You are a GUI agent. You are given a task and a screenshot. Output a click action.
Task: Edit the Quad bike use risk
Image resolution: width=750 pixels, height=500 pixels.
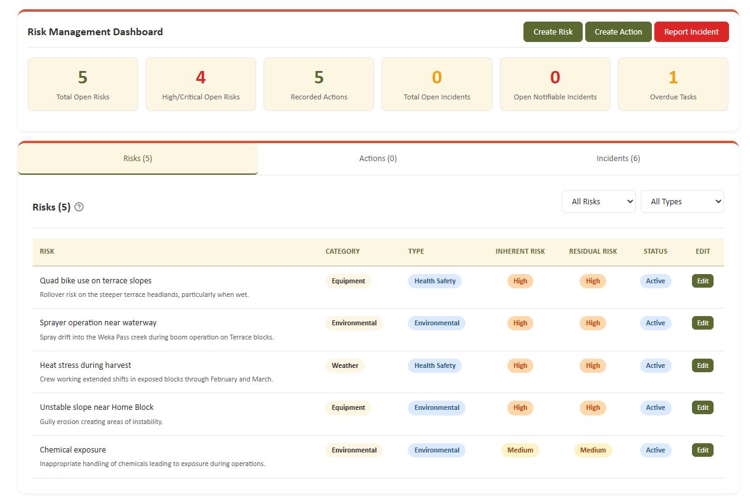pos(702,281)
